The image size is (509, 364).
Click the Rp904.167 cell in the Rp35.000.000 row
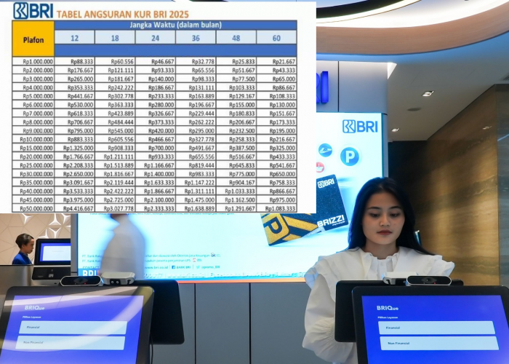pyautogui.click(x=236, y=183)
